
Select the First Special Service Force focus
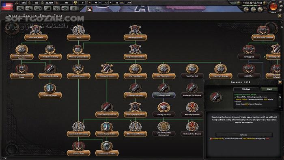point(22,76)
